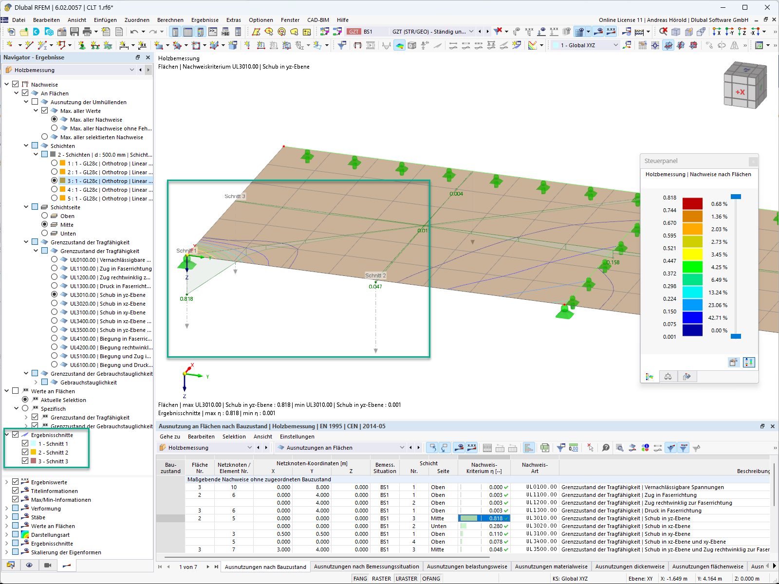Click the Undo arrow icon
This screenshot has height=584, width=779.
click(134, 32)
